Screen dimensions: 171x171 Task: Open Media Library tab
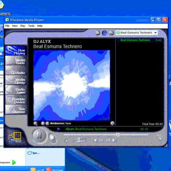tap(16, 80)
